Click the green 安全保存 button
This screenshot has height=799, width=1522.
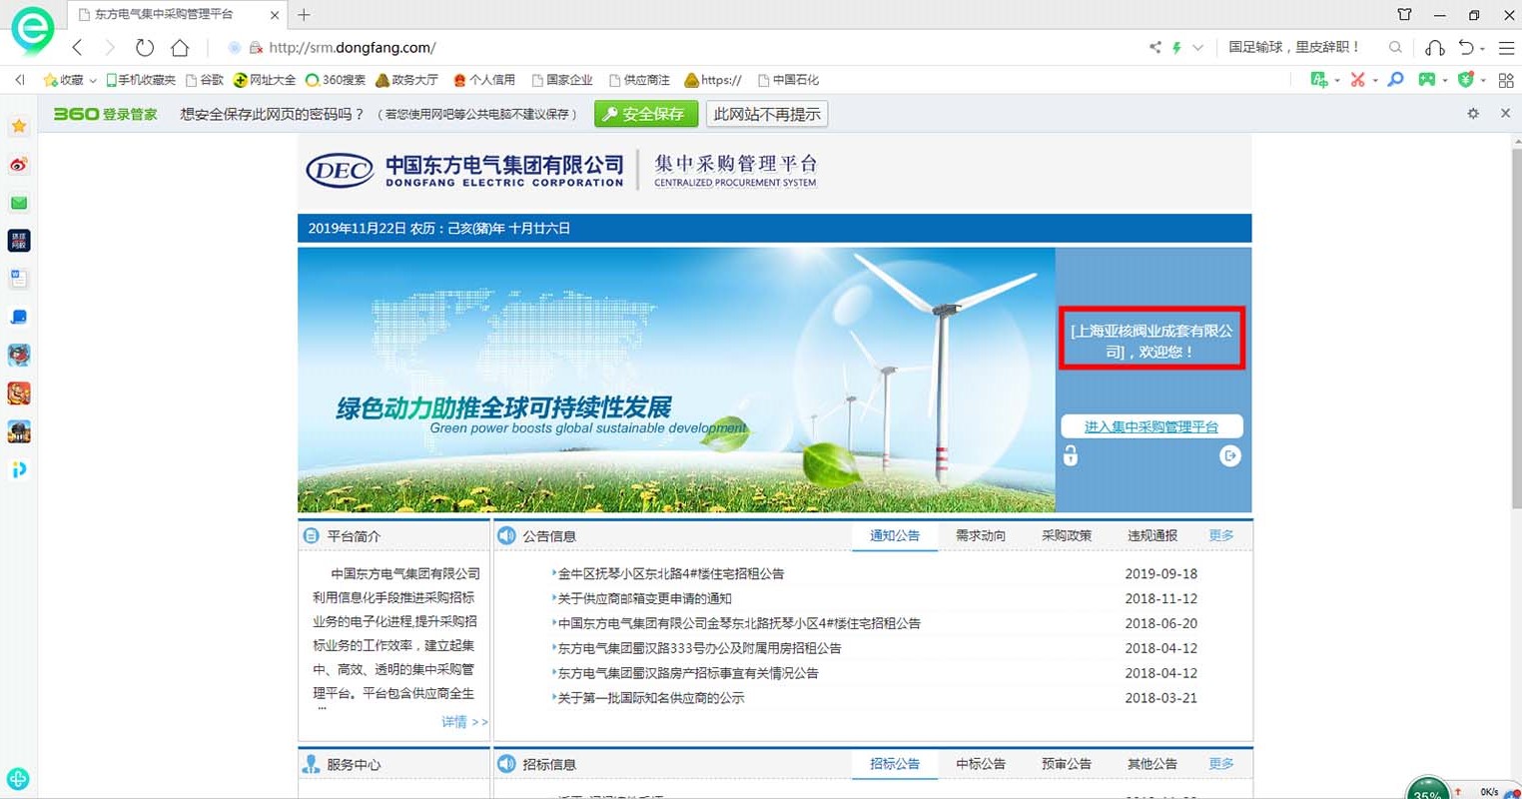[x=645, y=114]
